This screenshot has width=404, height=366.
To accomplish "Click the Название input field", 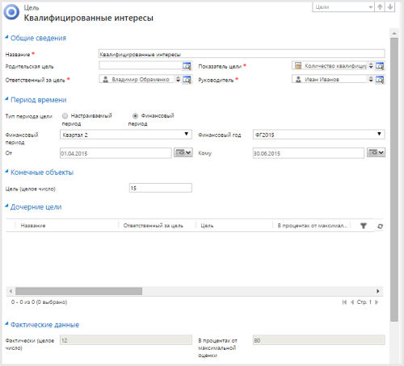I will (x=242, y=54).
